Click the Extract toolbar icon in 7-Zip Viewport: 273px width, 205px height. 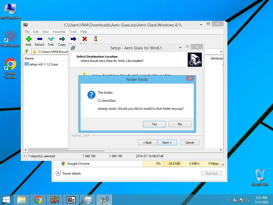(x=40, y=39)
